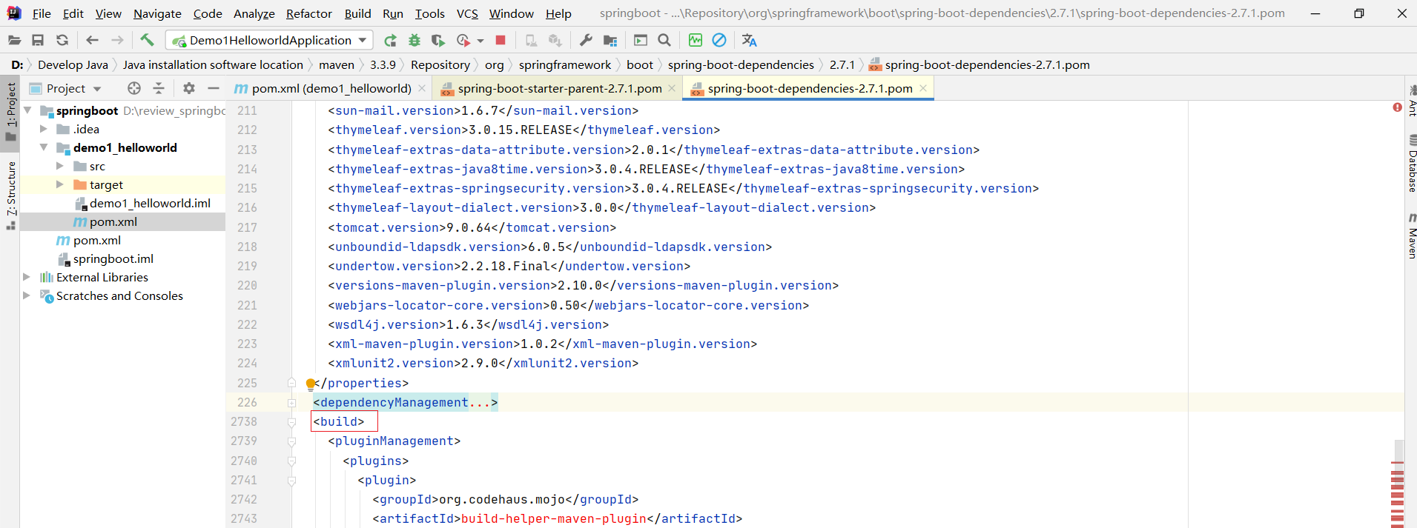
Task: Open settings with the wrench icon
Action: (586, 40)
